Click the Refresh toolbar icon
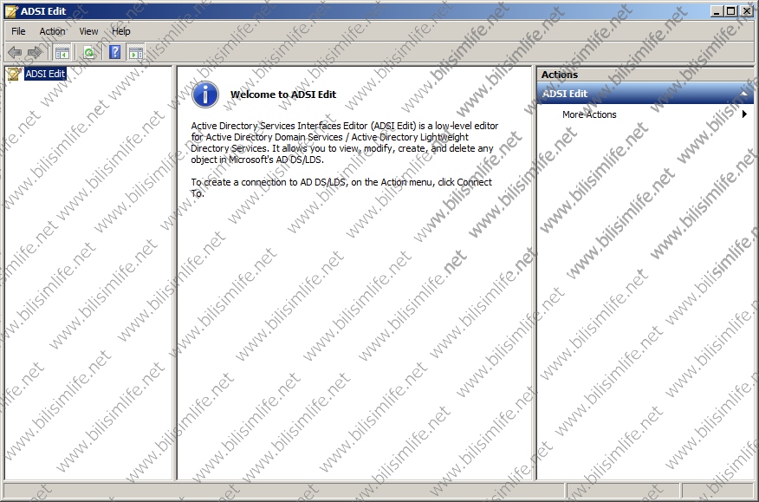The image size is (759, 502). click(89, 52)
